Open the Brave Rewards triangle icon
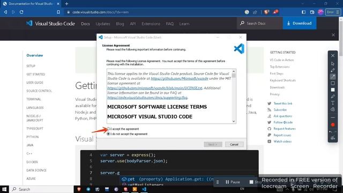Image resolution: width=343 pixels, height=193 pixels. pyautogui.click(x=275, y=12)
